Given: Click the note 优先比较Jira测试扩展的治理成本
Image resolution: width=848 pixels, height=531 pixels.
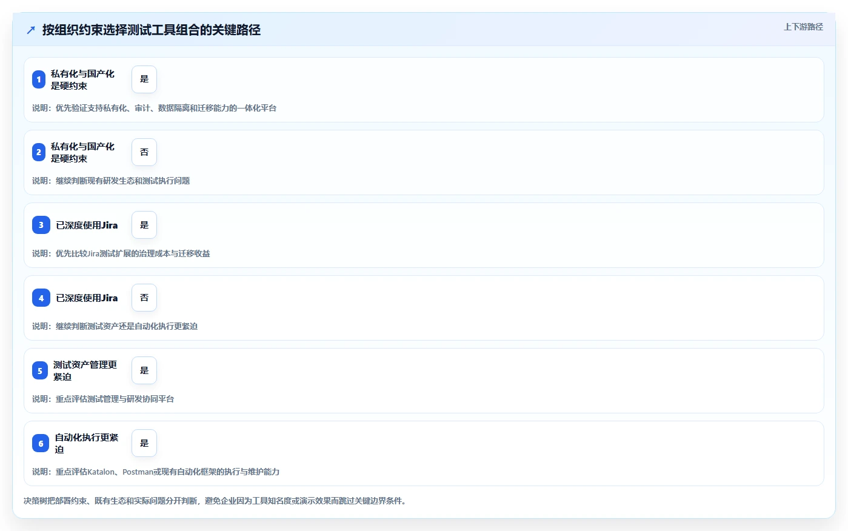Looking at the screenshot, I should coord(121,253).
